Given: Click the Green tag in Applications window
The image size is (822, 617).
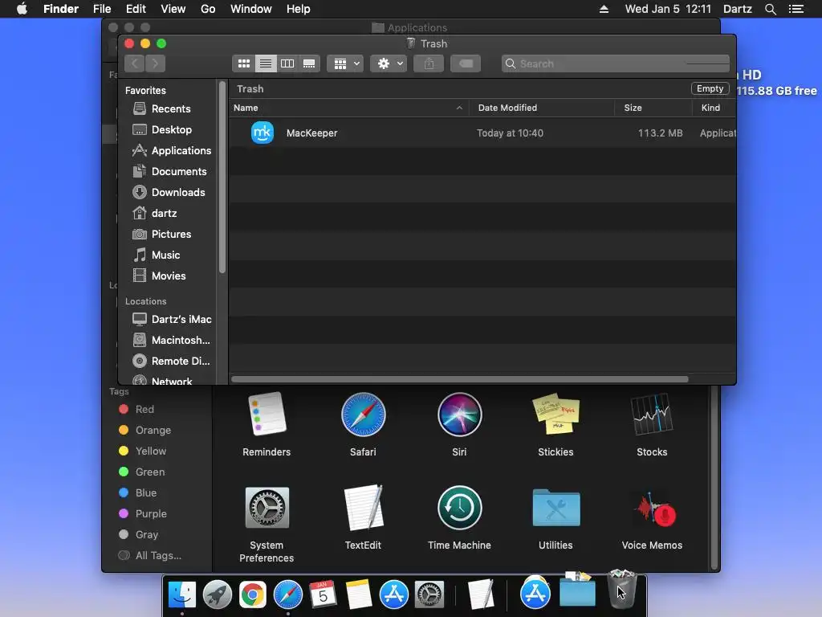Looking at the screenshot, I should click(x=141, y=472).
